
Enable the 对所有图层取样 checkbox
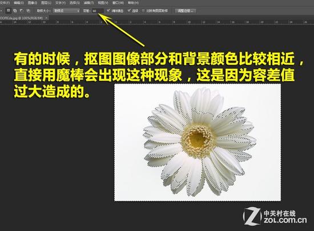(x=143, y=11)
